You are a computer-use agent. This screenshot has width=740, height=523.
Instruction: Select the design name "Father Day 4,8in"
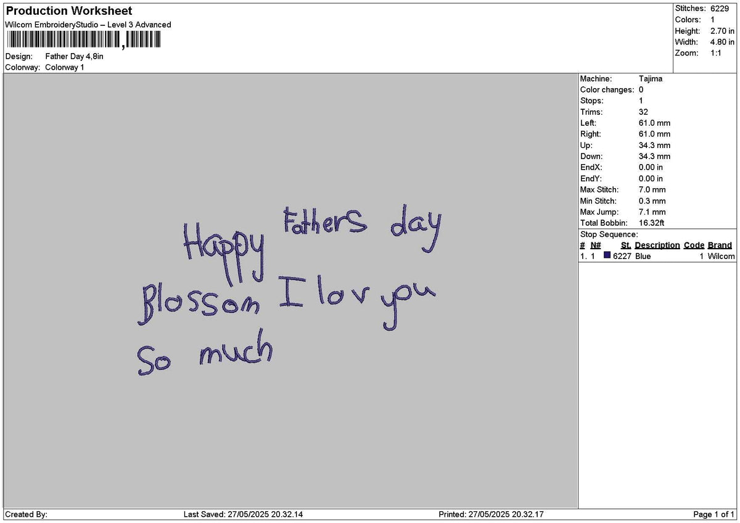[74, 56]
